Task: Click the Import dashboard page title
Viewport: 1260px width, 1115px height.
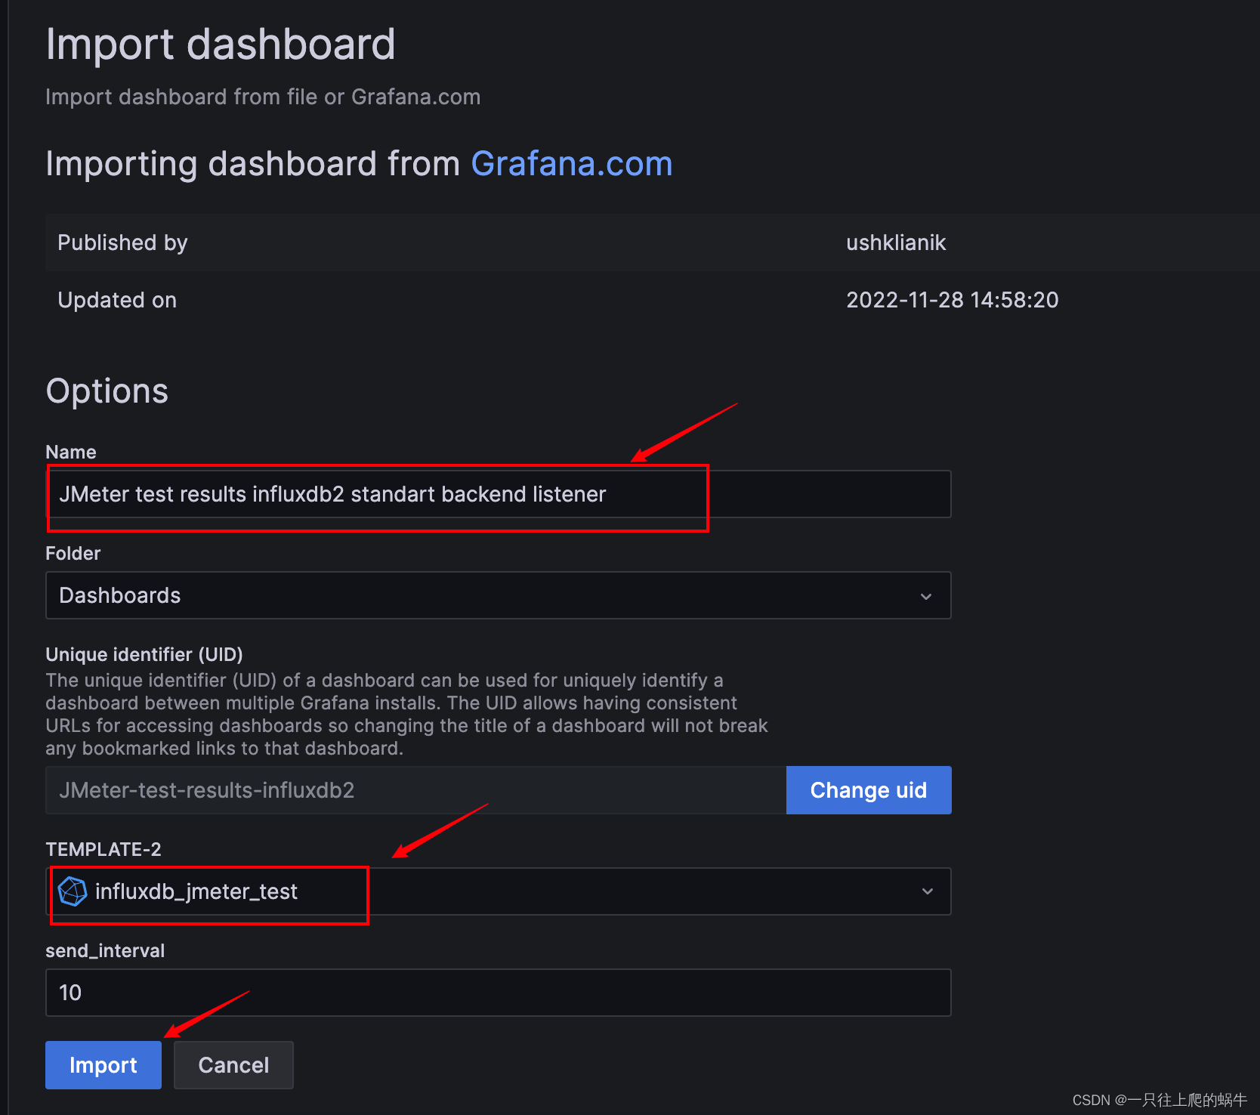Action: tap(221, 44)
